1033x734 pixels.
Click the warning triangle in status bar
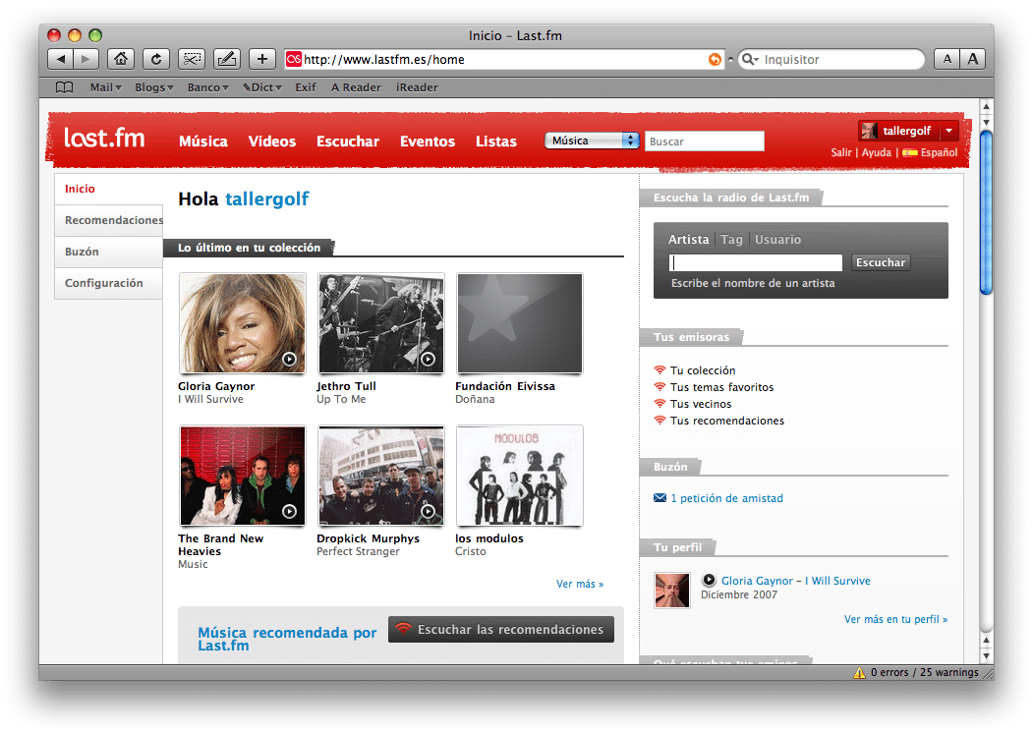[859, 673]
